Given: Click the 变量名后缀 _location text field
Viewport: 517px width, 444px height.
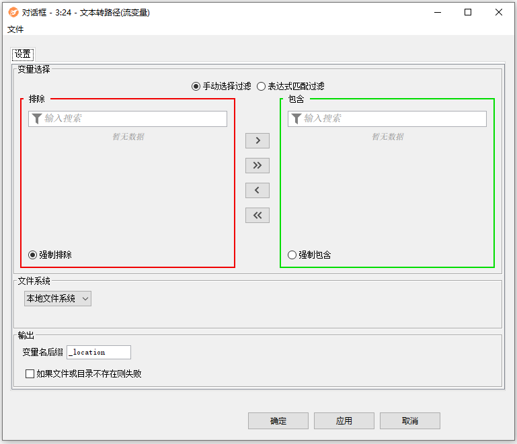Looking at the screenshot, I should click(x=99, y=353).
